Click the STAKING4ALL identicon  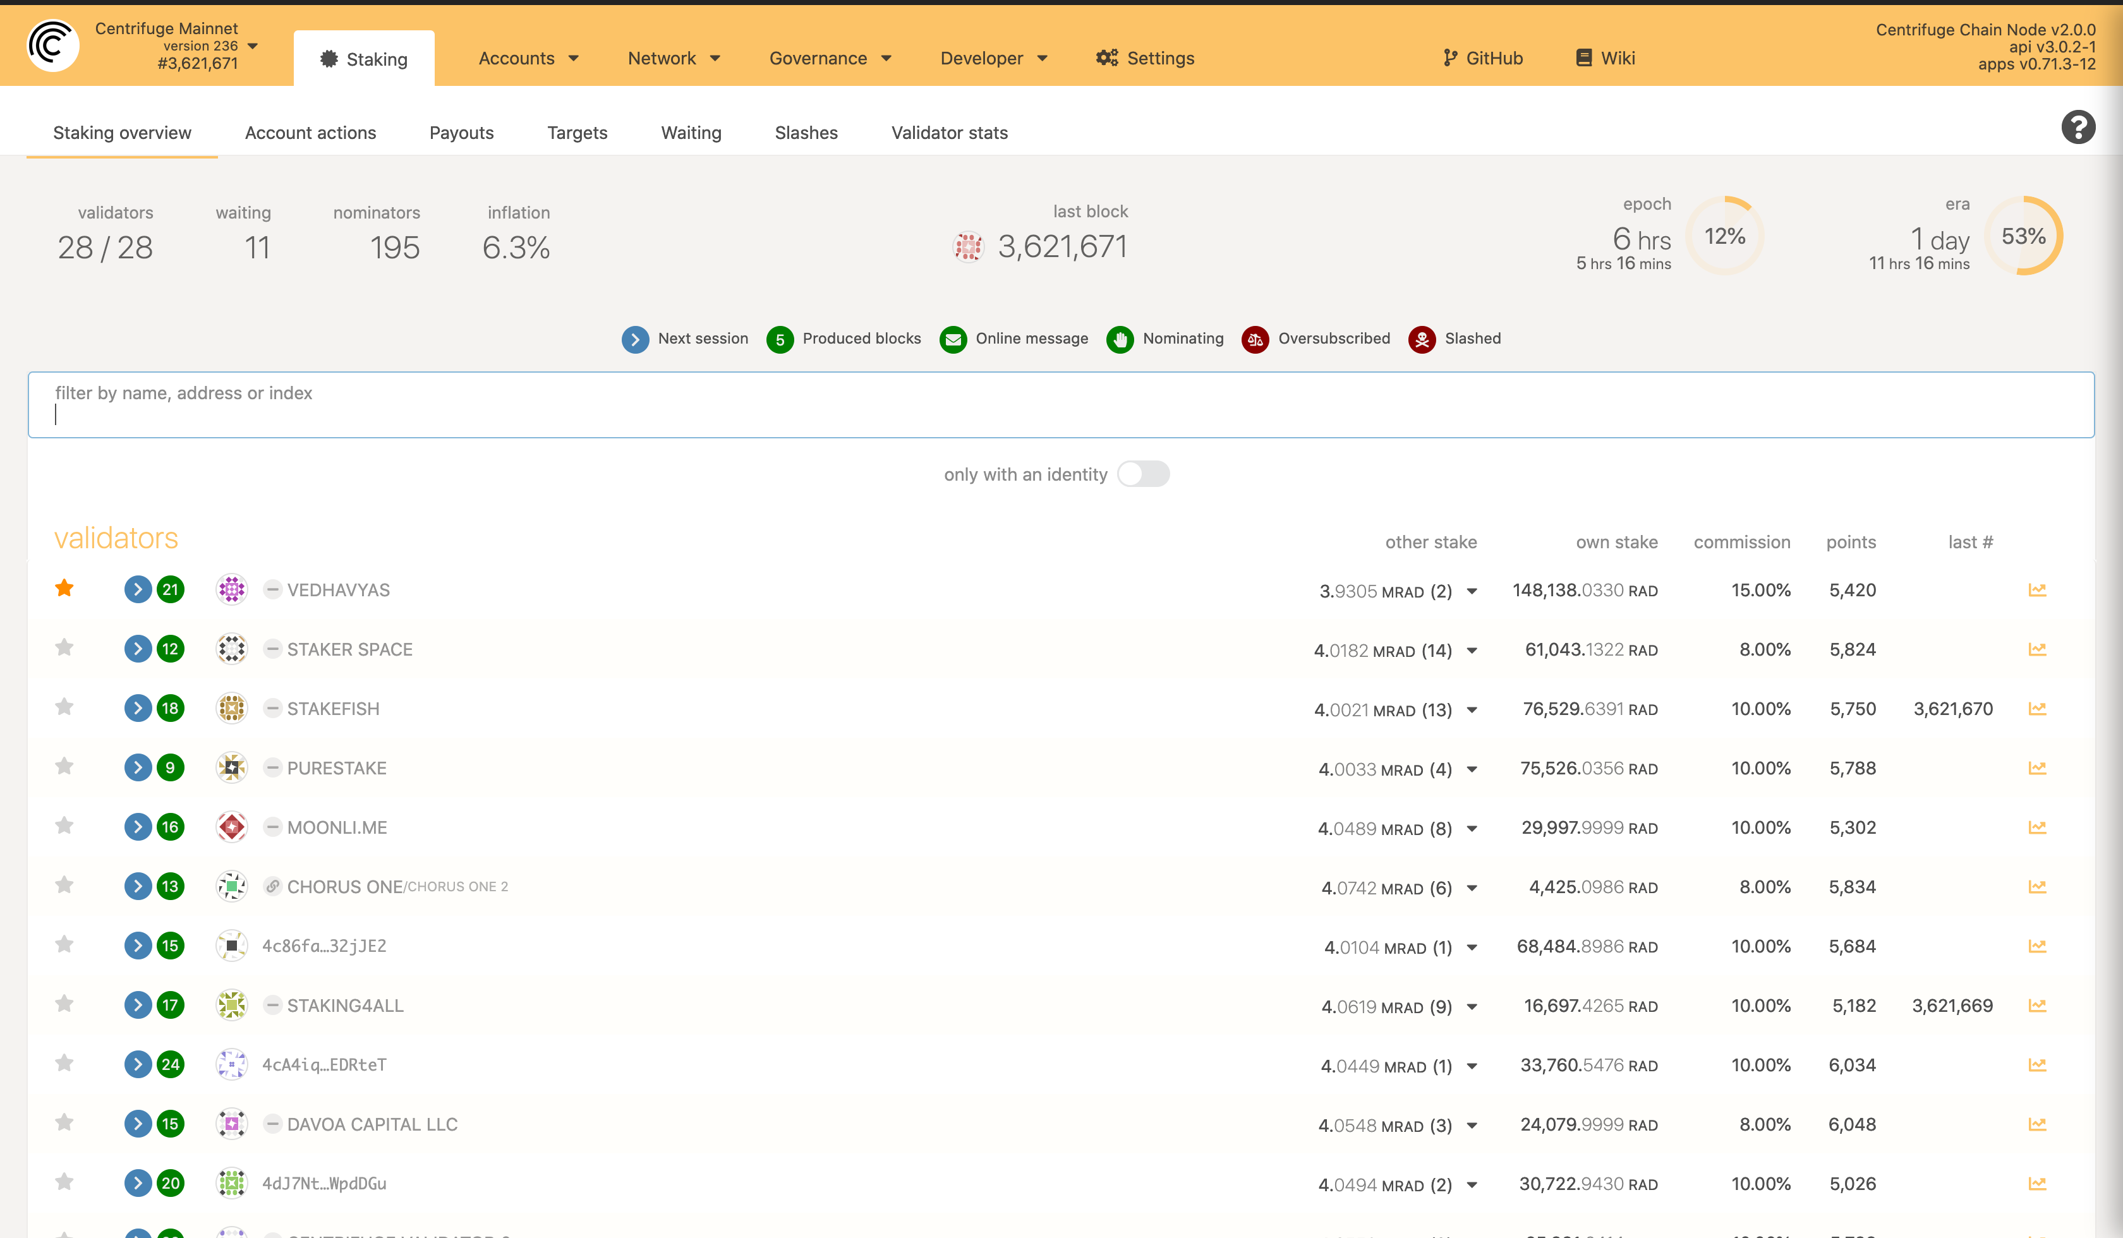(232, 1005)
